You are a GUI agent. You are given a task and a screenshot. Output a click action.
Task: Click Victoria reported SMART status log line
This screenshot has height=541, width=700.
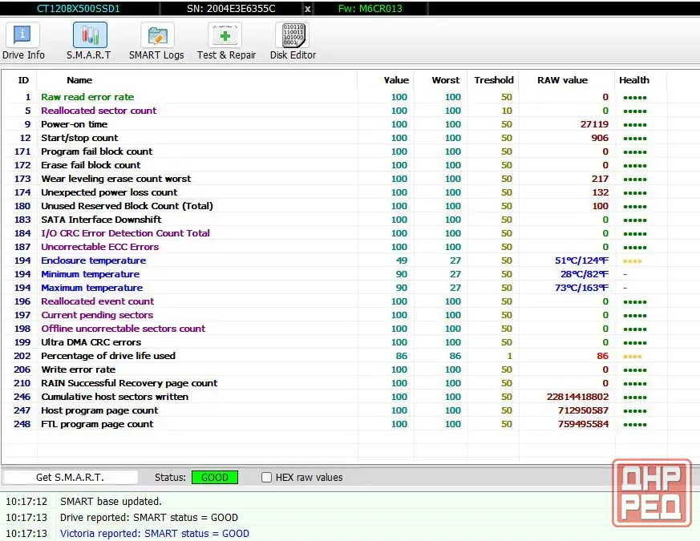(x=155, y=534)
